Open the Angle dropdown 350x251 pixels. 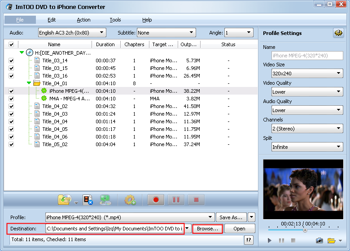coord(239,33)
